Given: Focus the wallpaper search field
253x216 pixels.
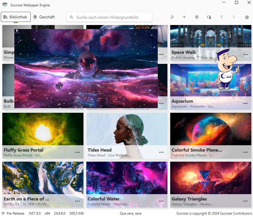Looking at the screenshot, I should pyautogui.click(x=112, y=17).
